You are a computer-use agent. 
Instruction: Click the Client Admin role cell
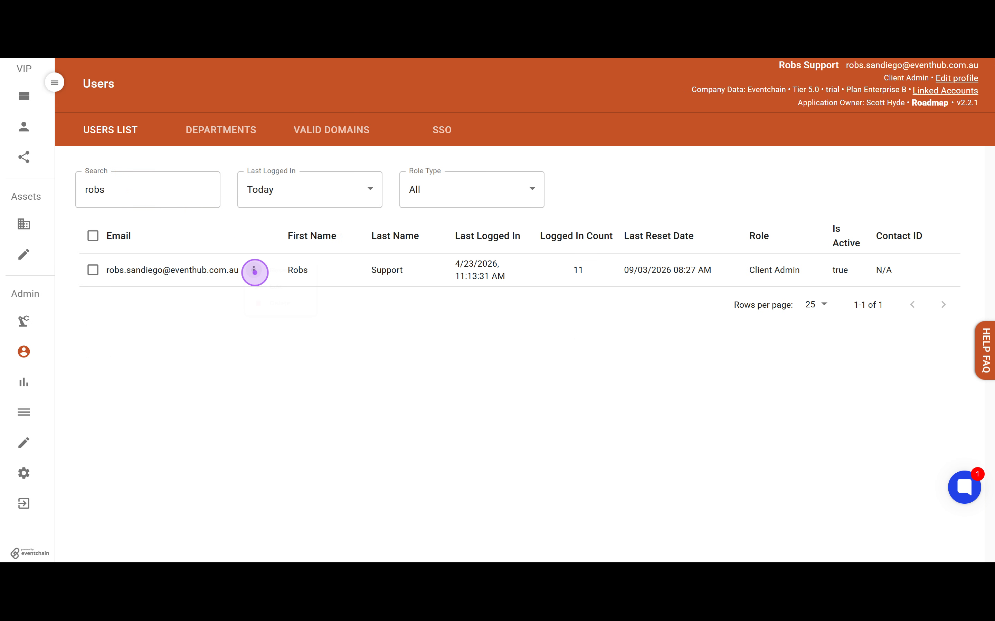point(774,270)
